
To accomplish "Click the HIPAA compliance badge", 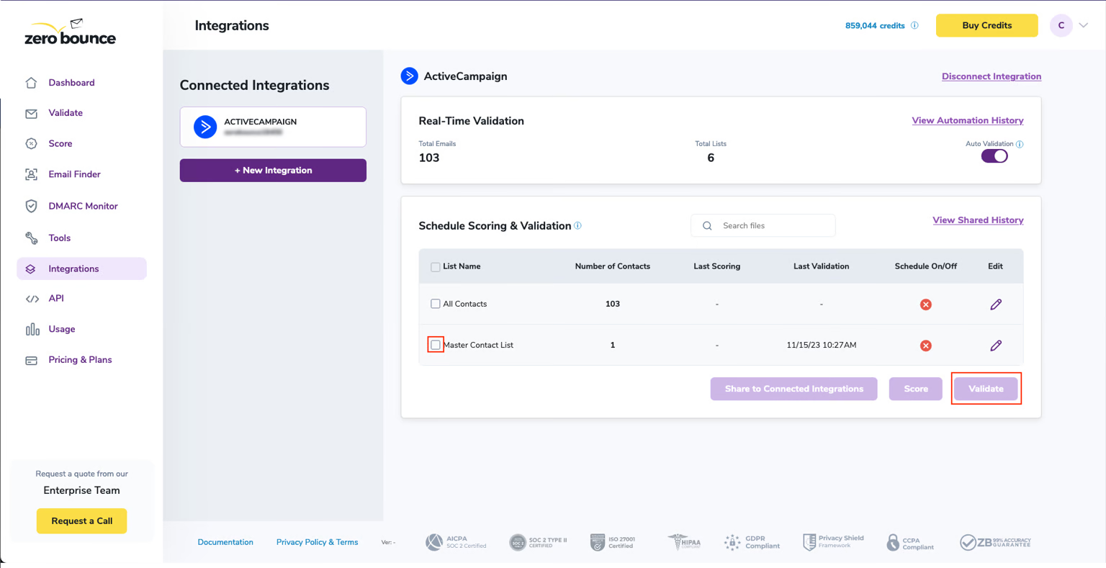I will 683,542.
